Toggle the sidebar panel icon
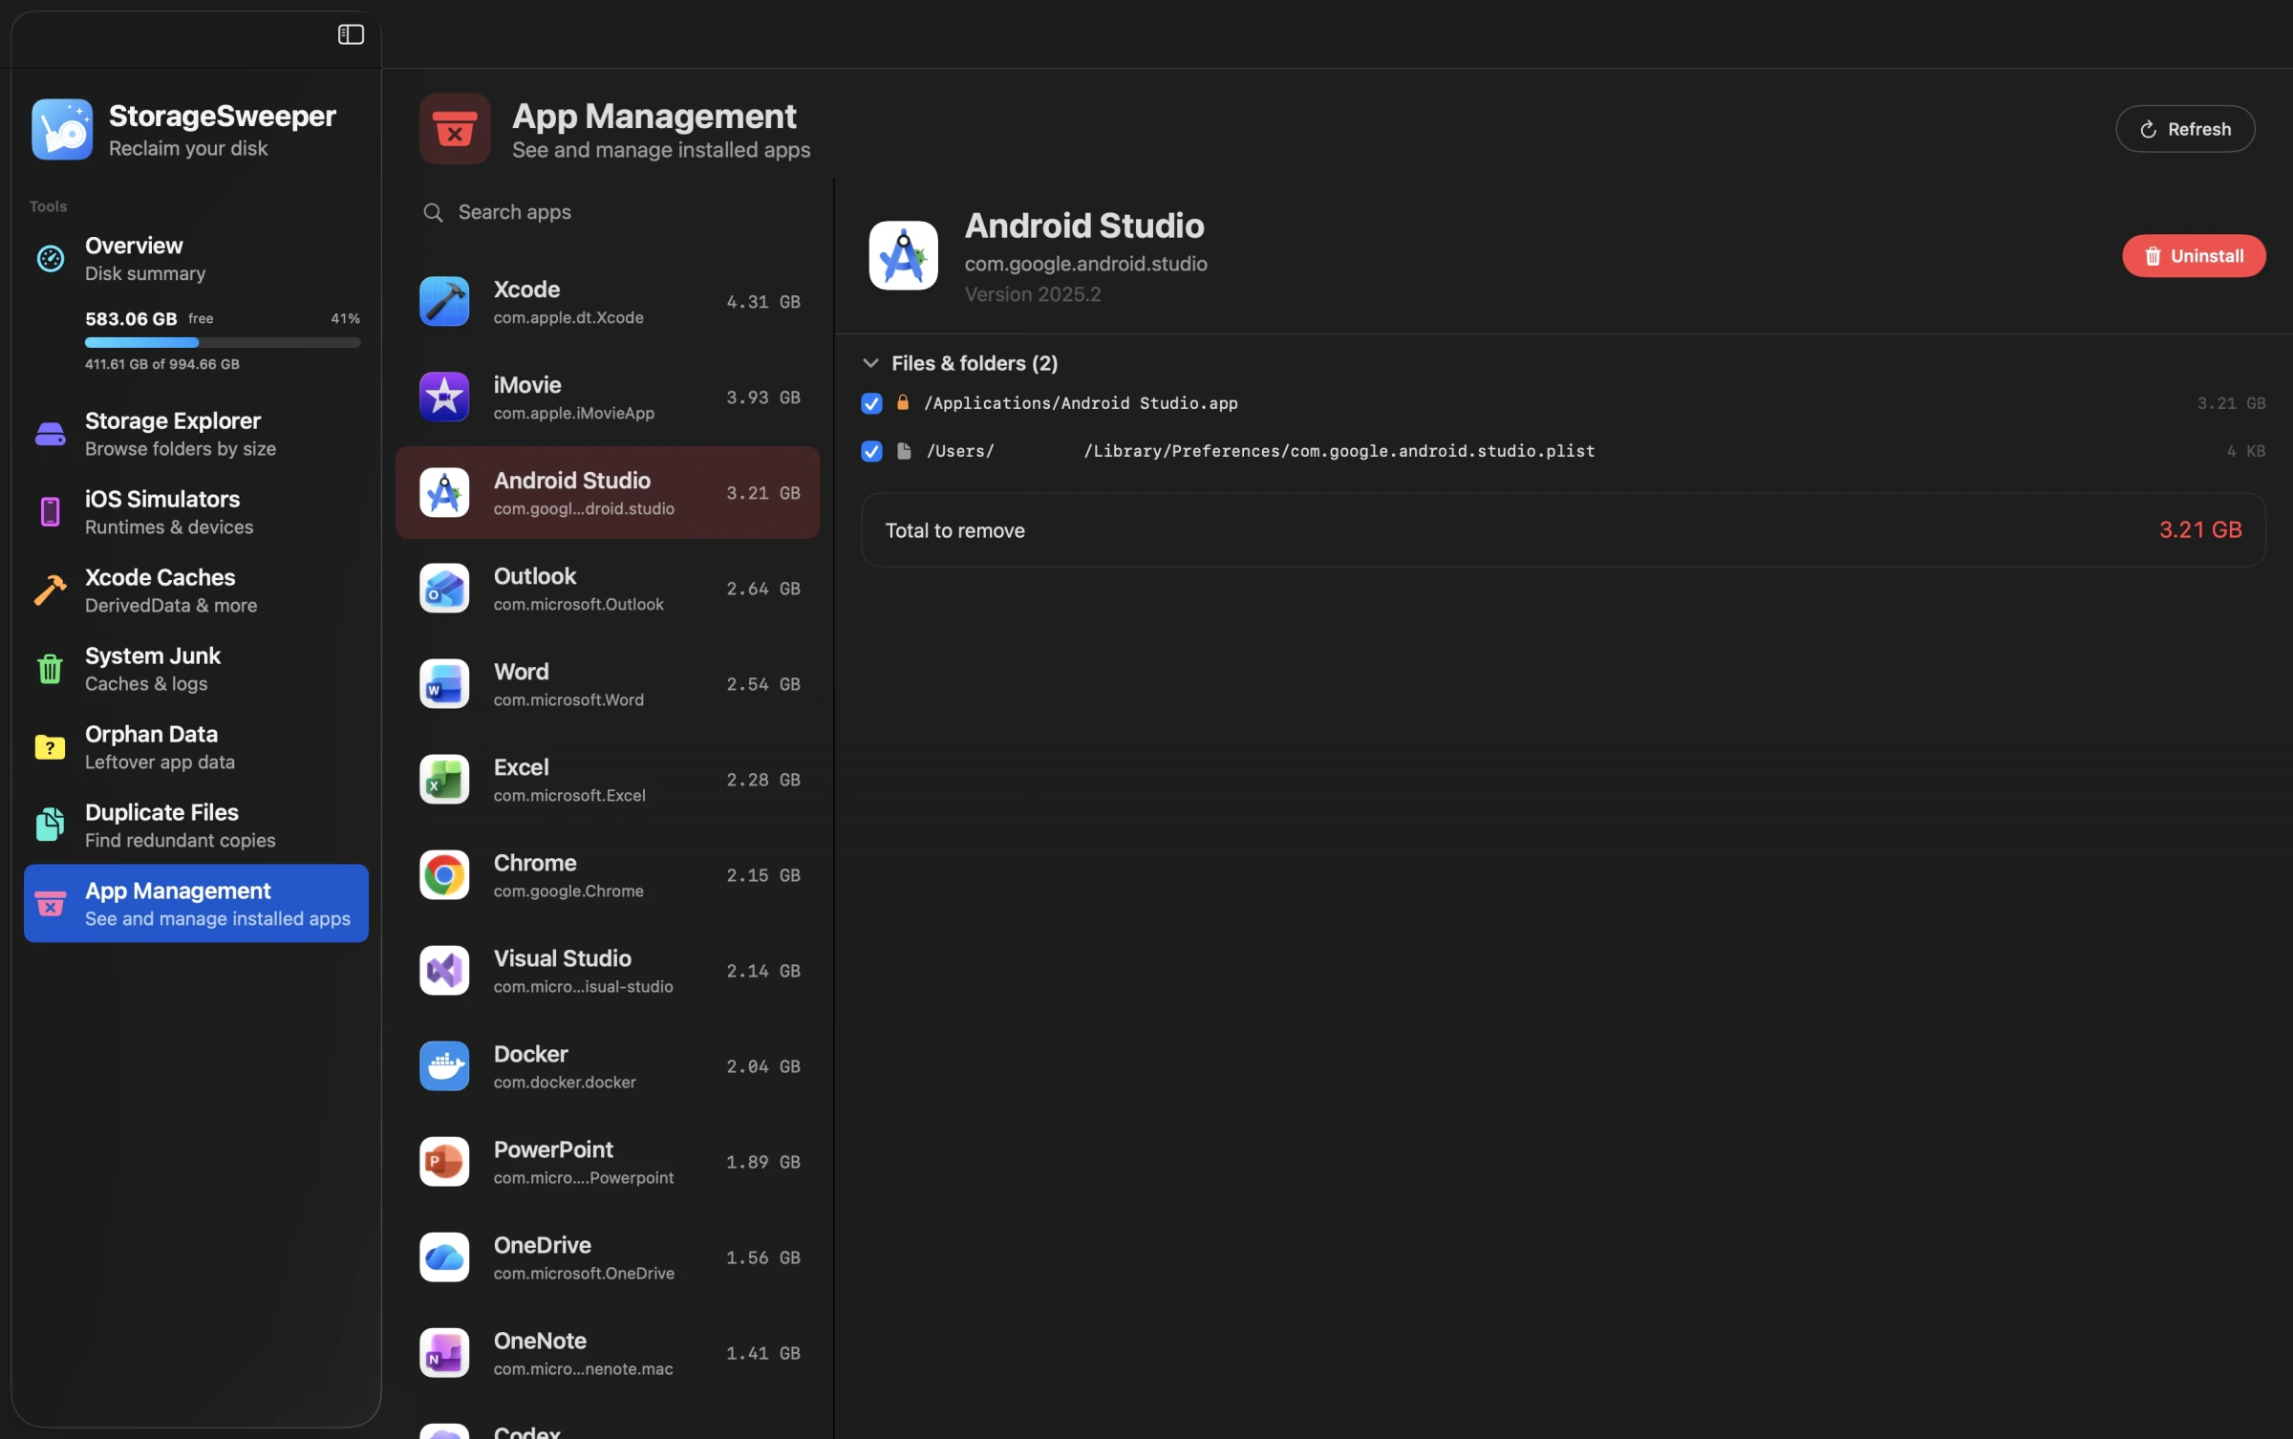 351,34
